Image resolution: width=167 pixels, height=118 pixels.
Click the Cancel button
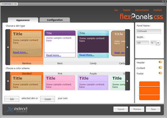(121, 109)
